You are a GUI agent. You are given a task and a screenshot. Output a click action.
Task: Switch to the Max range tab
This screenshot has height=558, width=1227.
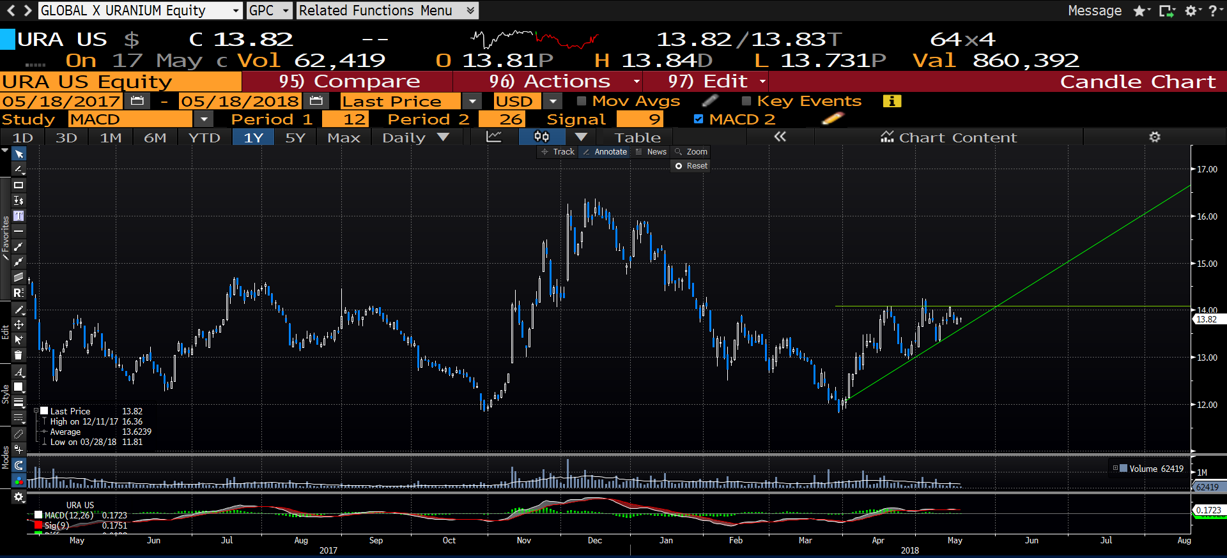[x=344, y=137]
